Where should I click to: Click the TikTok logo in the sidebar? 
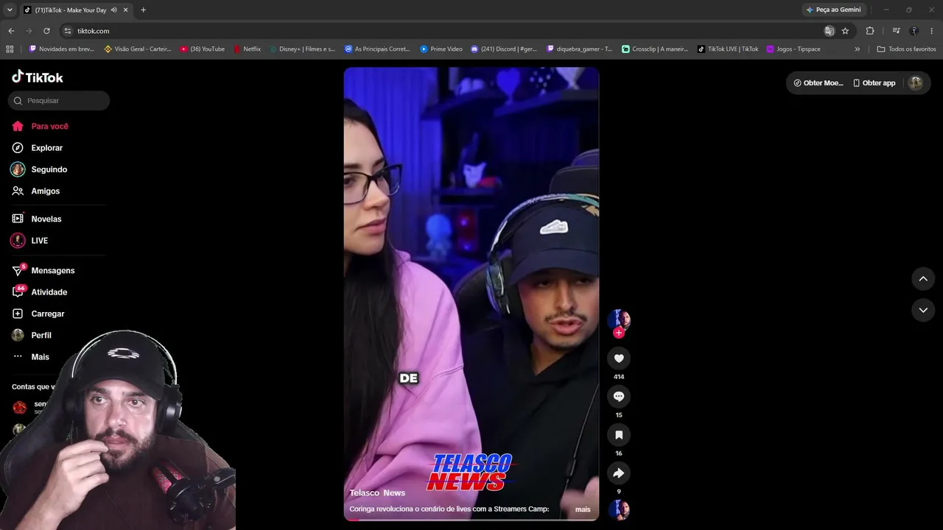point(38,77)
